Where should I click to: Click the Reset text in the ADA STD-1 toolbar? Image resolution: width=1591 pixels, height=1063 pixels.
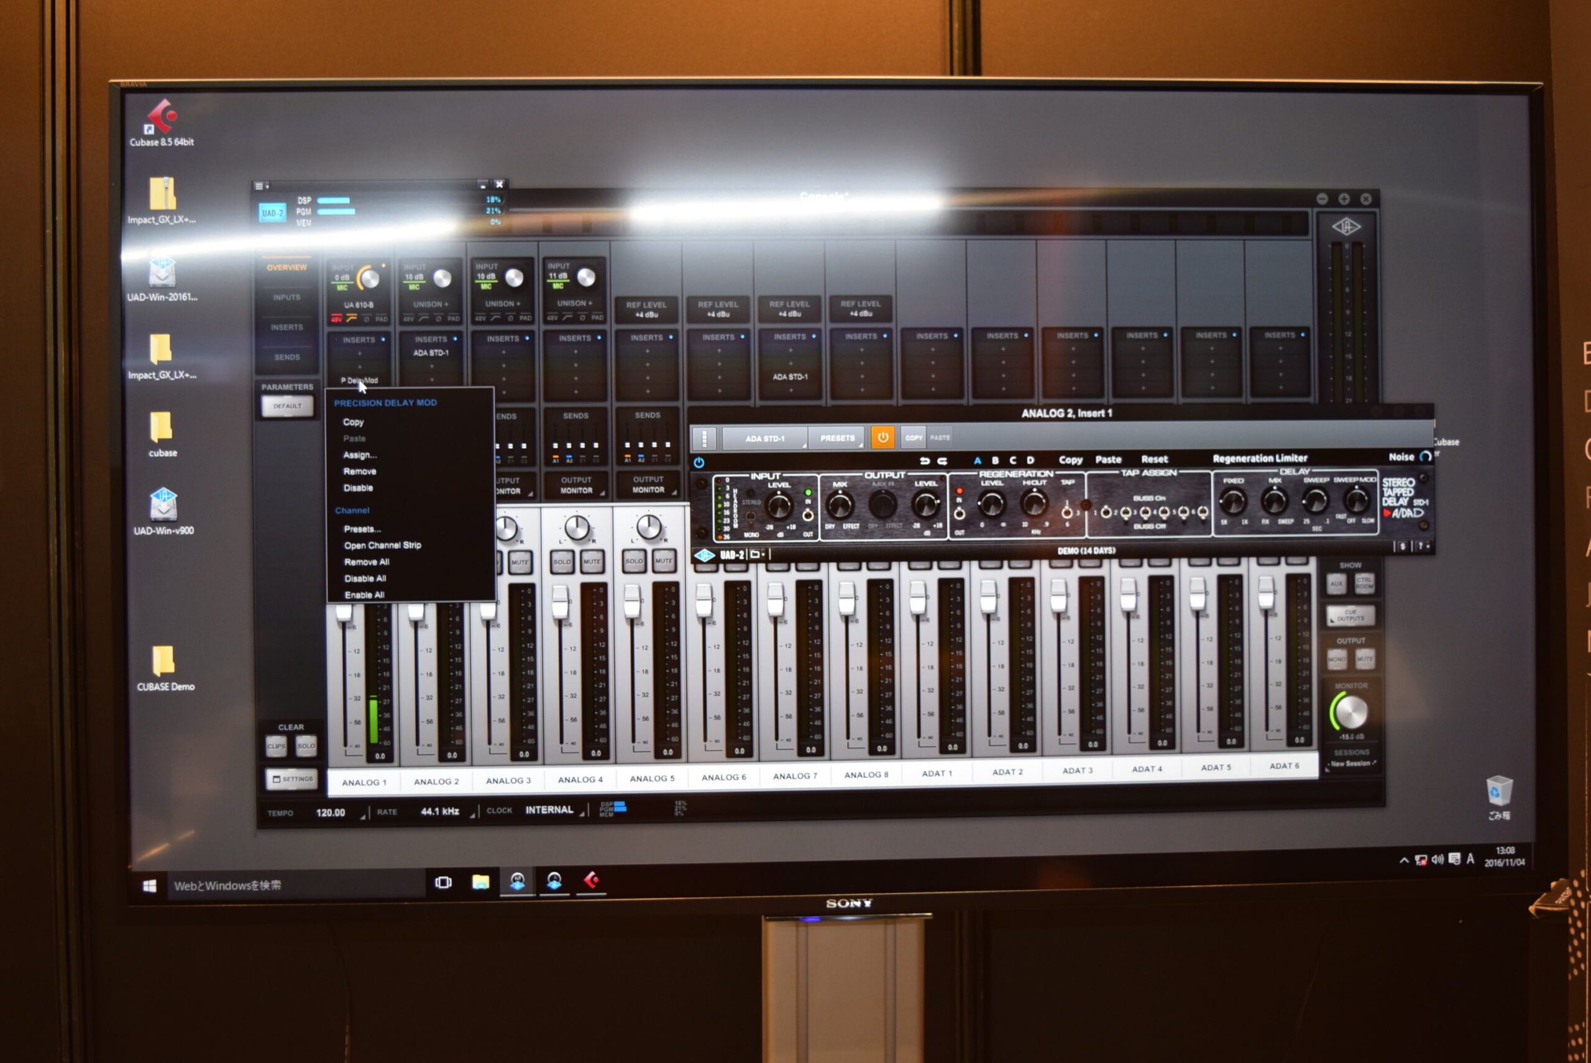tap(1154, 460)
